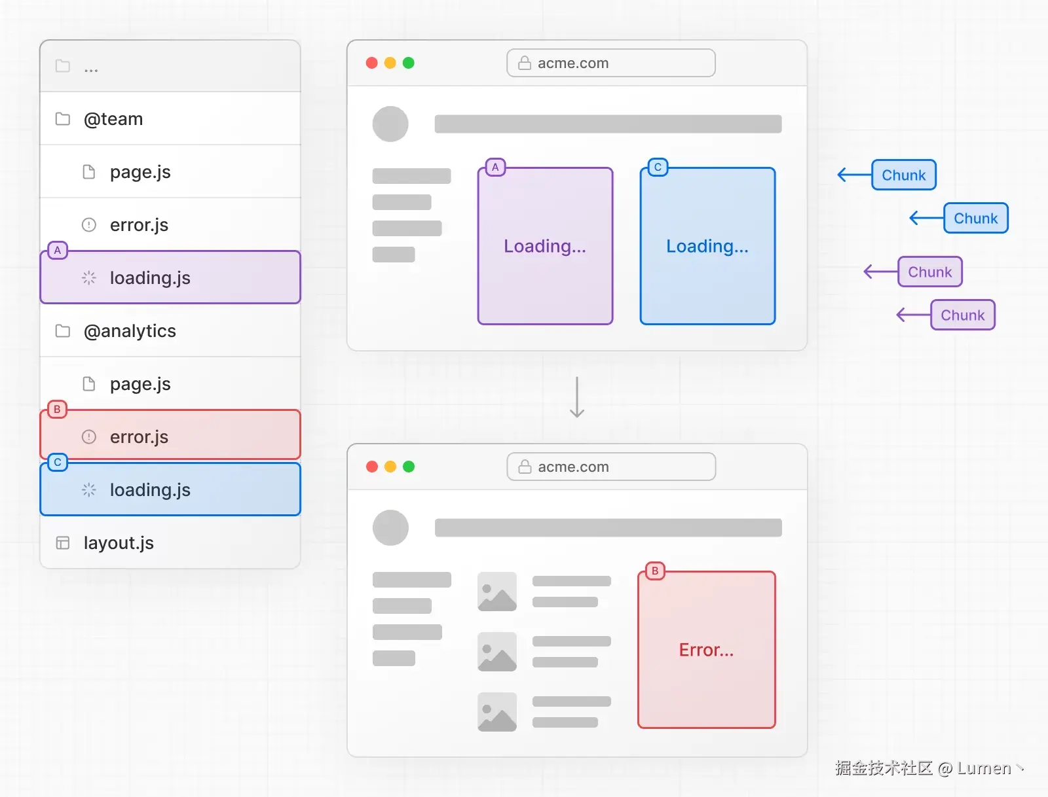Click the A badge on the purple loading.js row
Screen dimensions: 1048x797
[x=58, y=250]
